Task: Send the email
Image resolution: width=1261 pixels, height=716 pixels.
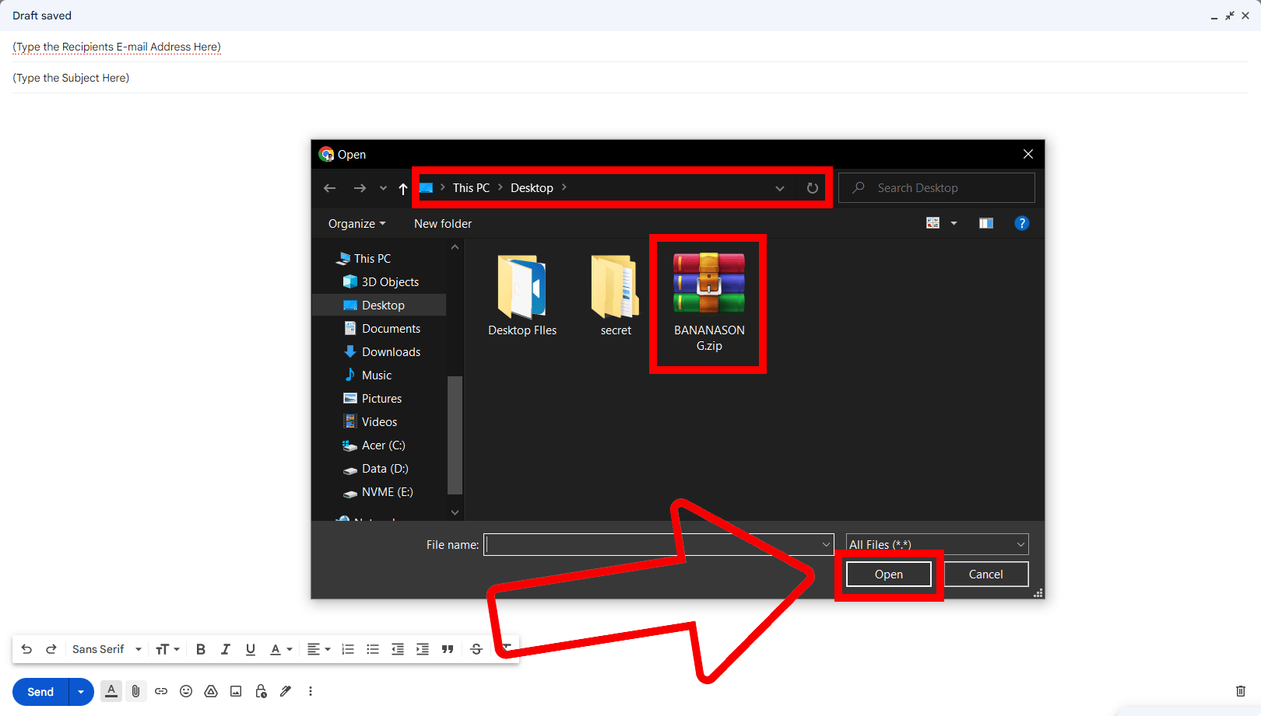Action: click(x=40, y=691)
